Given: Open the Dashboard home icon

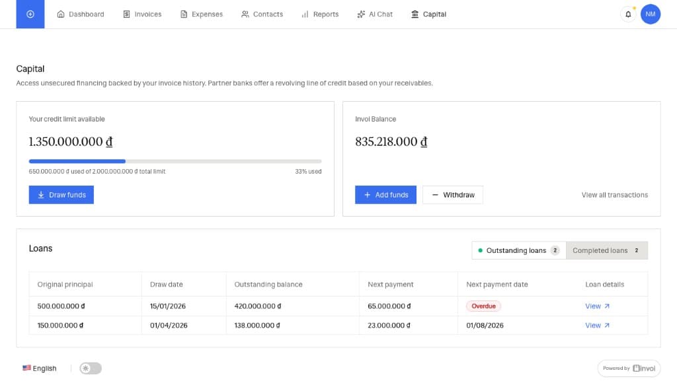Looking at the screenshot, I should tap(61, 15).
